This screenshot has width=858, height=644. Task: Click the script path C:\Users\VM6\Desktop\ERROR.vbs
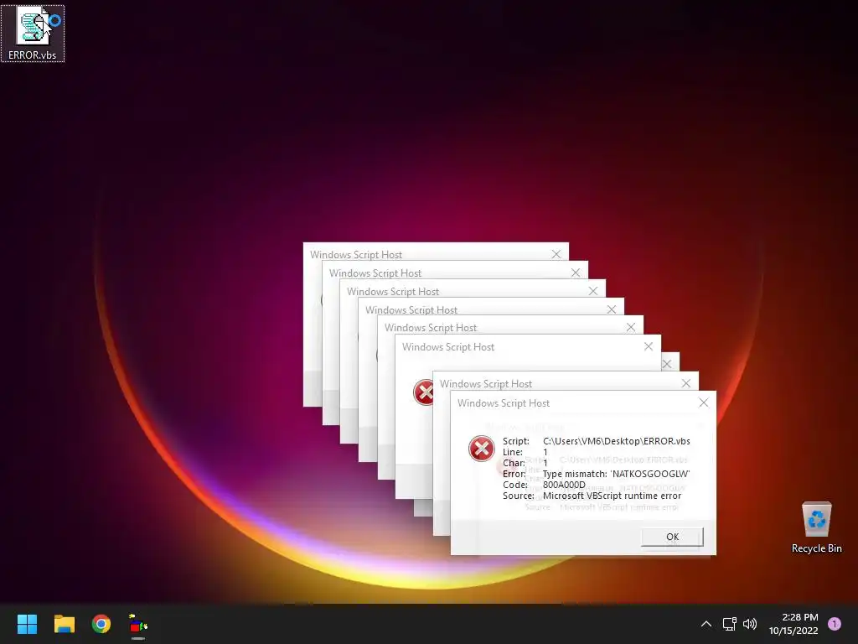coord(617,441)
